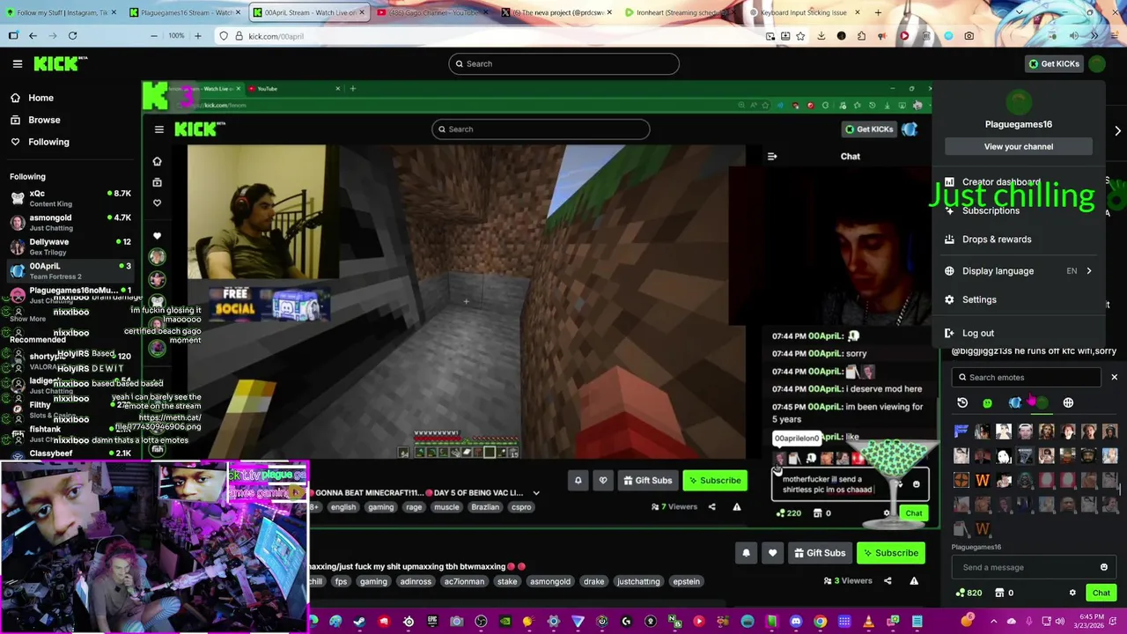Select xQc channel in Following list

(x=69, y=198)
